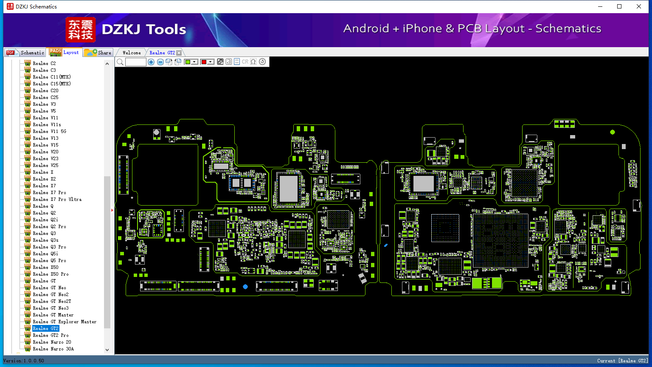Click the 'Current [Realme GT2]' status text
This screenshot has width=652, height=367.
coord(623,361)
